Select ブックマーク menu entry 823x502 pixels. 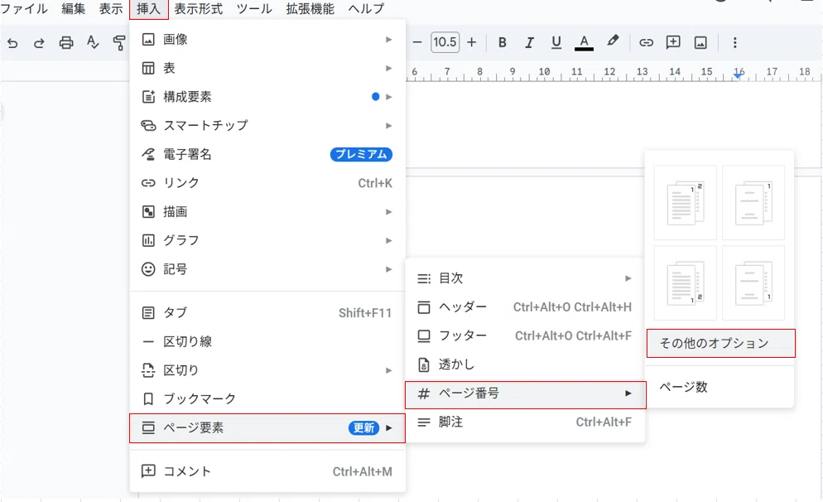[x=267, y=399]
